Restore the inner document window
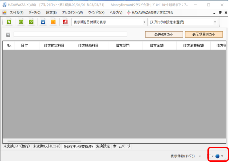229x162 pixels. pos(220,13)
